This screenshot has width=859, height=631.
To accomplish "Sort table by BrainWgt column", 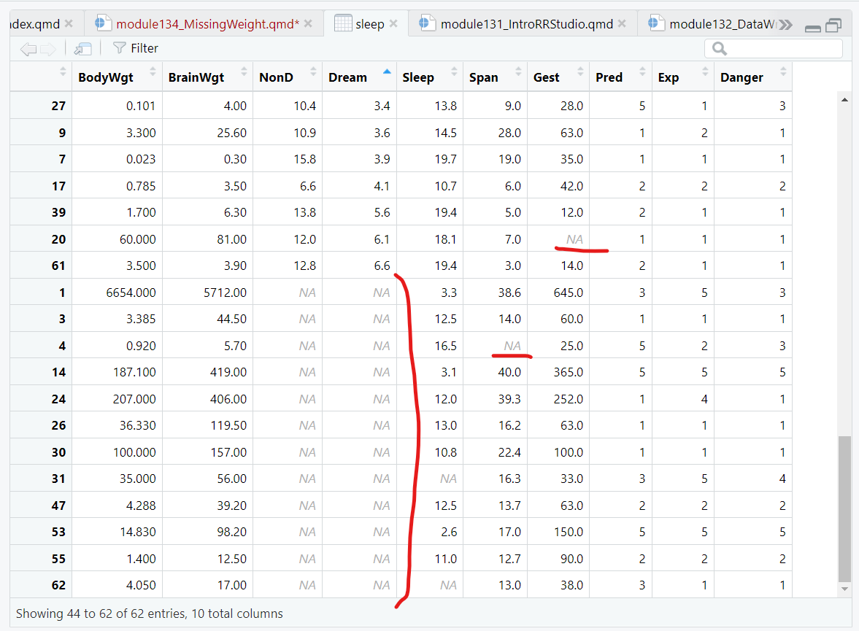I will pyautogui.click(x=196, y=77).
